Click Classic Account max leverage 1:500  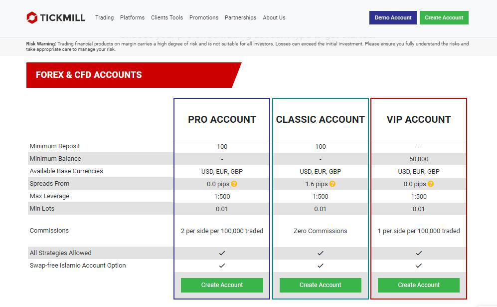point(321,197)
